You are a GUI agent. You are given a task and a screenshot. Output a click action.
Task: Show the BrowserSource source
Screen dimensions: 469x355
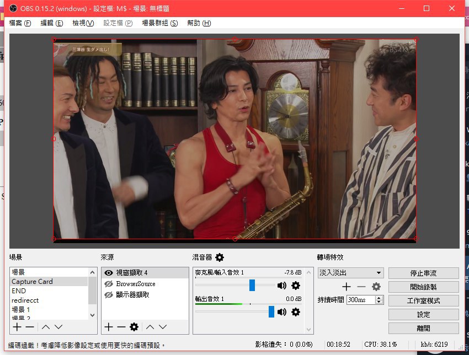coord(109,284)
